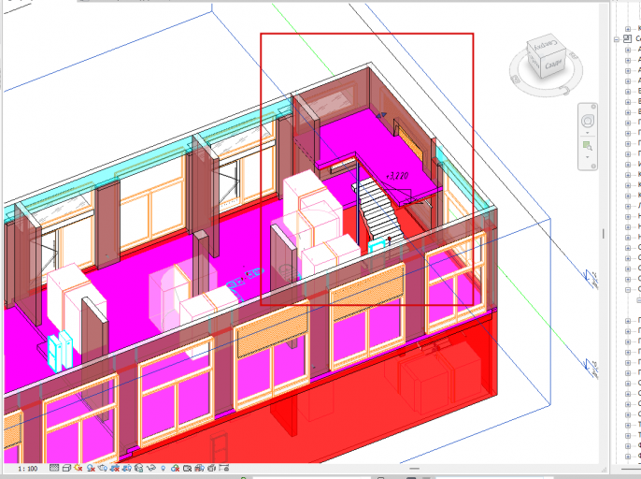Open the Visual Style cube icon
The height and width of the screenshot is (479, 641).
pos(67,468)
